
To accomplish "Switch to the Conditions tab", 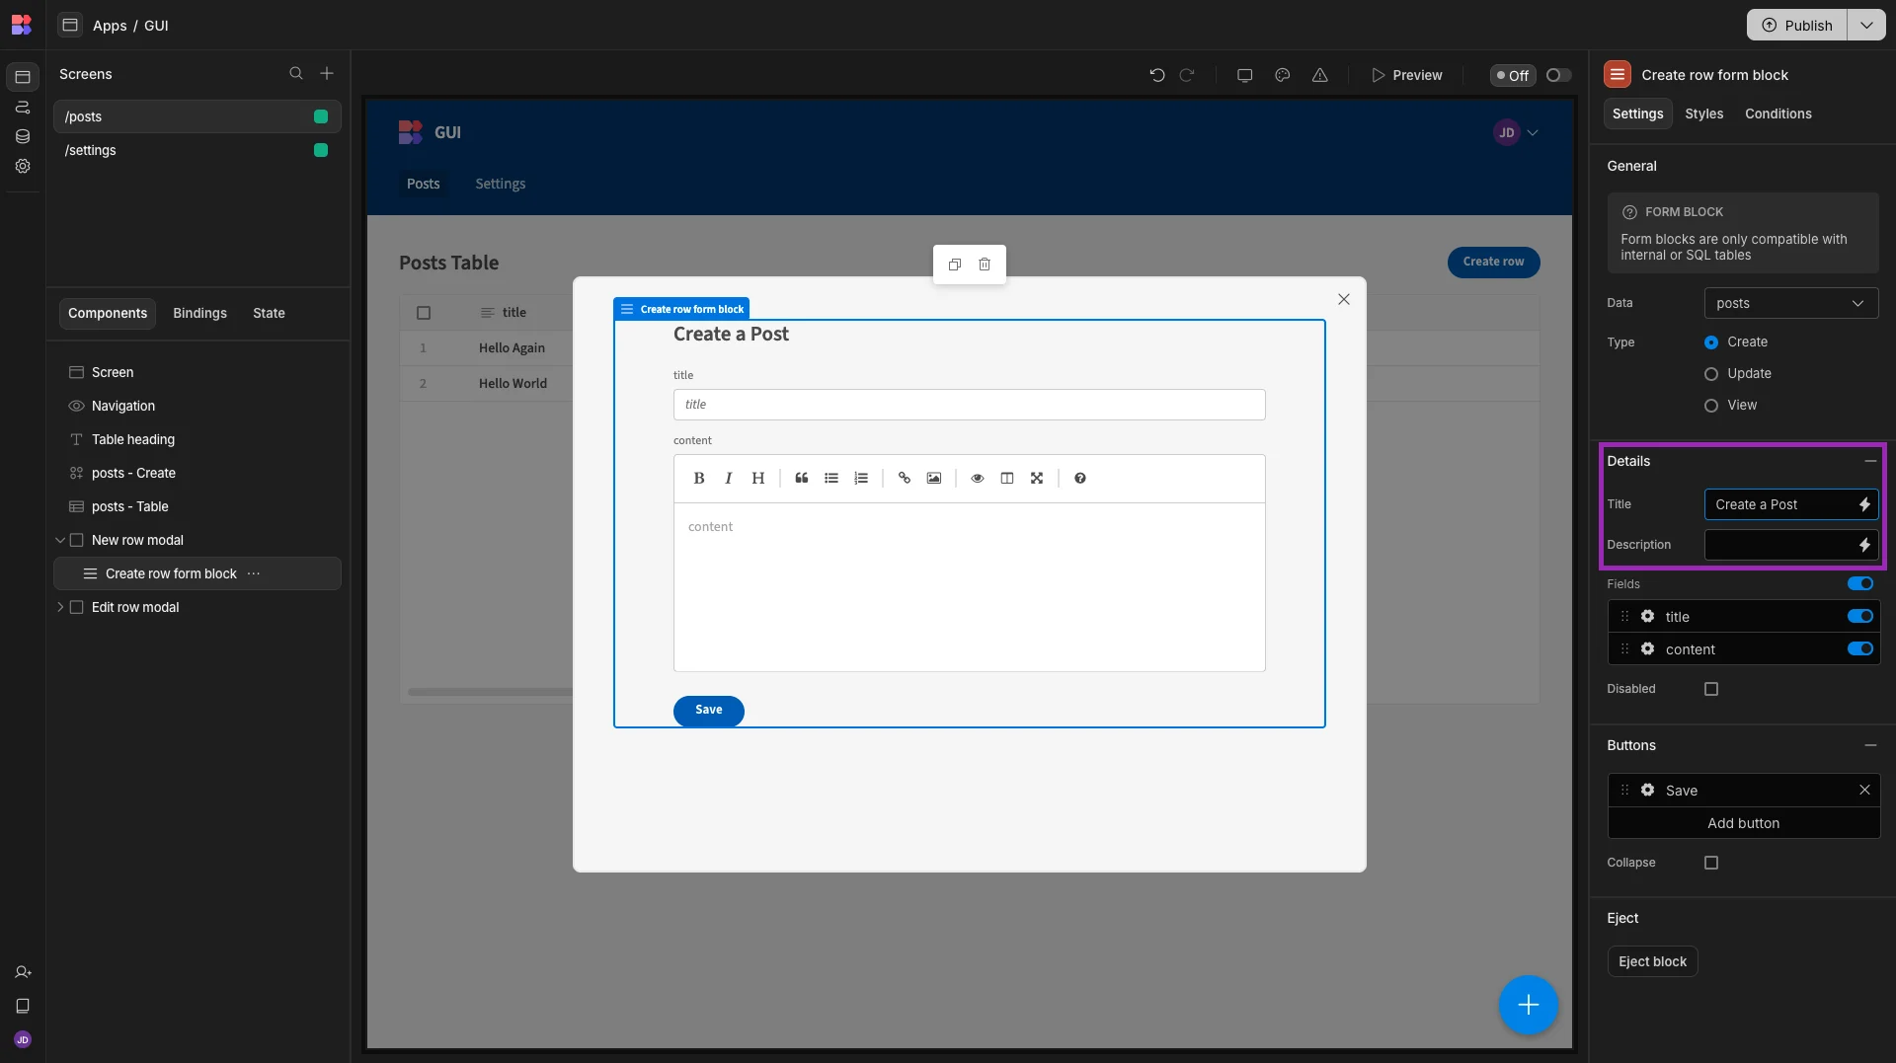I will tap(1777, 114).
